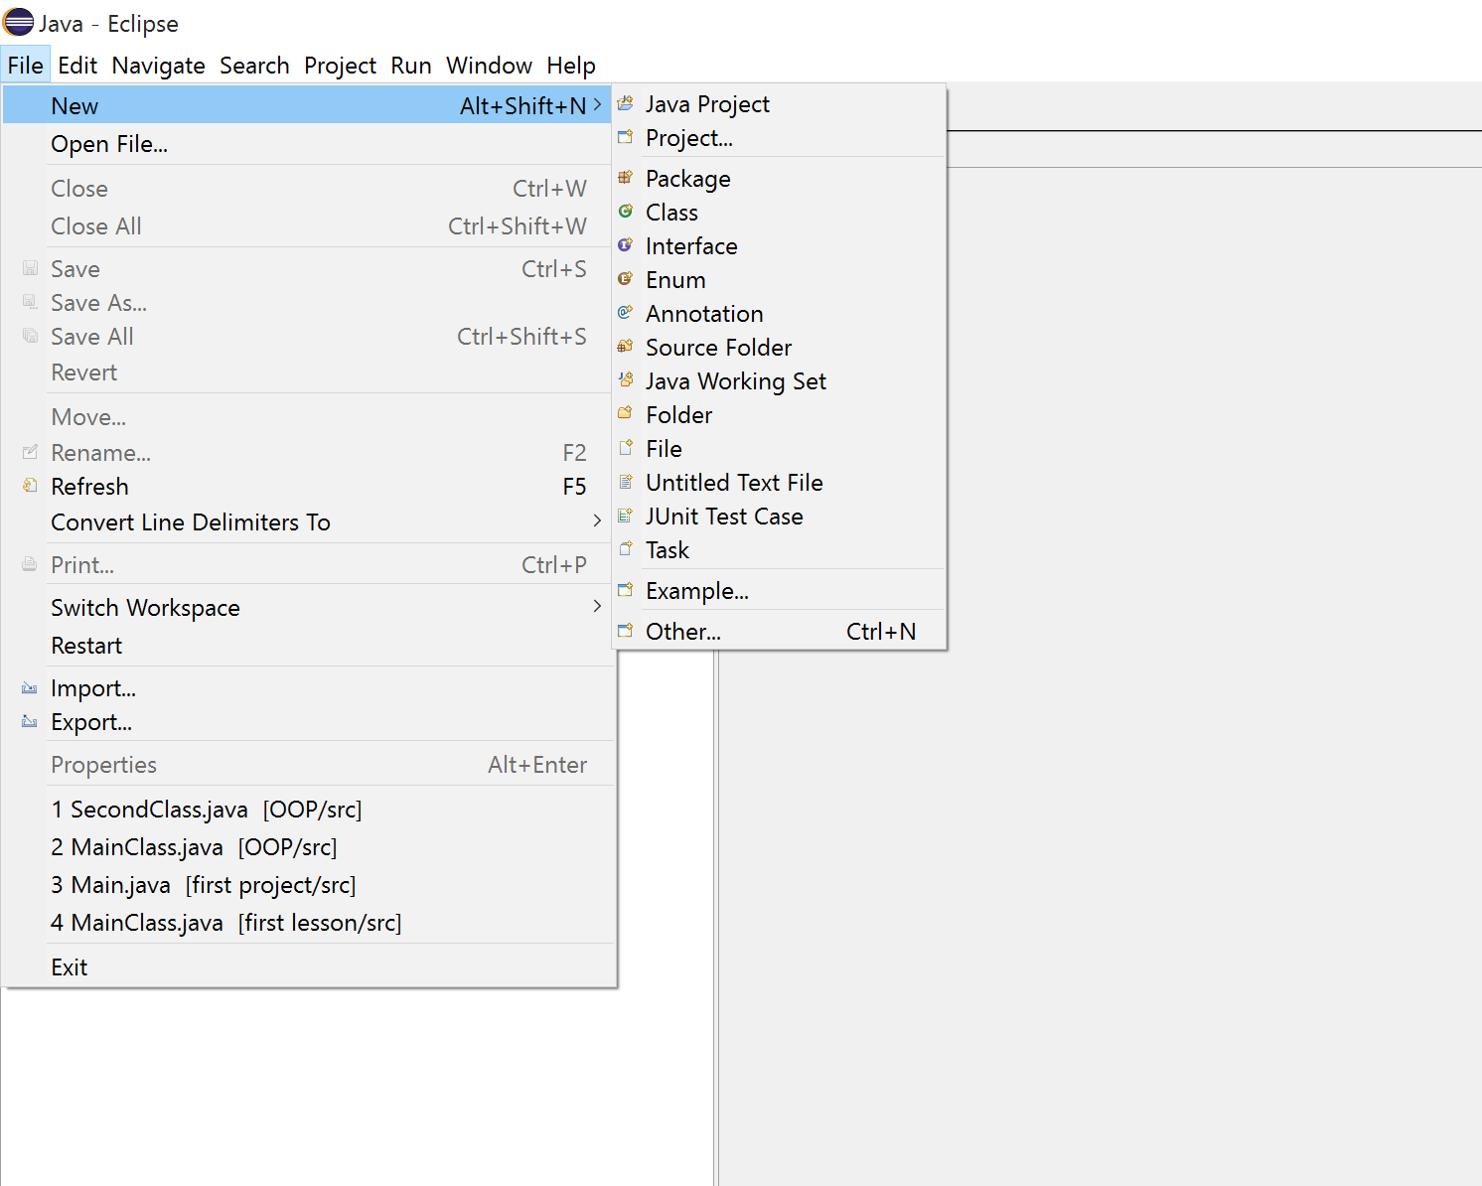Open recent file MainClass.java [OOP/src]
Viewport: 1482px width, 1186px height.
pos(308,847)
